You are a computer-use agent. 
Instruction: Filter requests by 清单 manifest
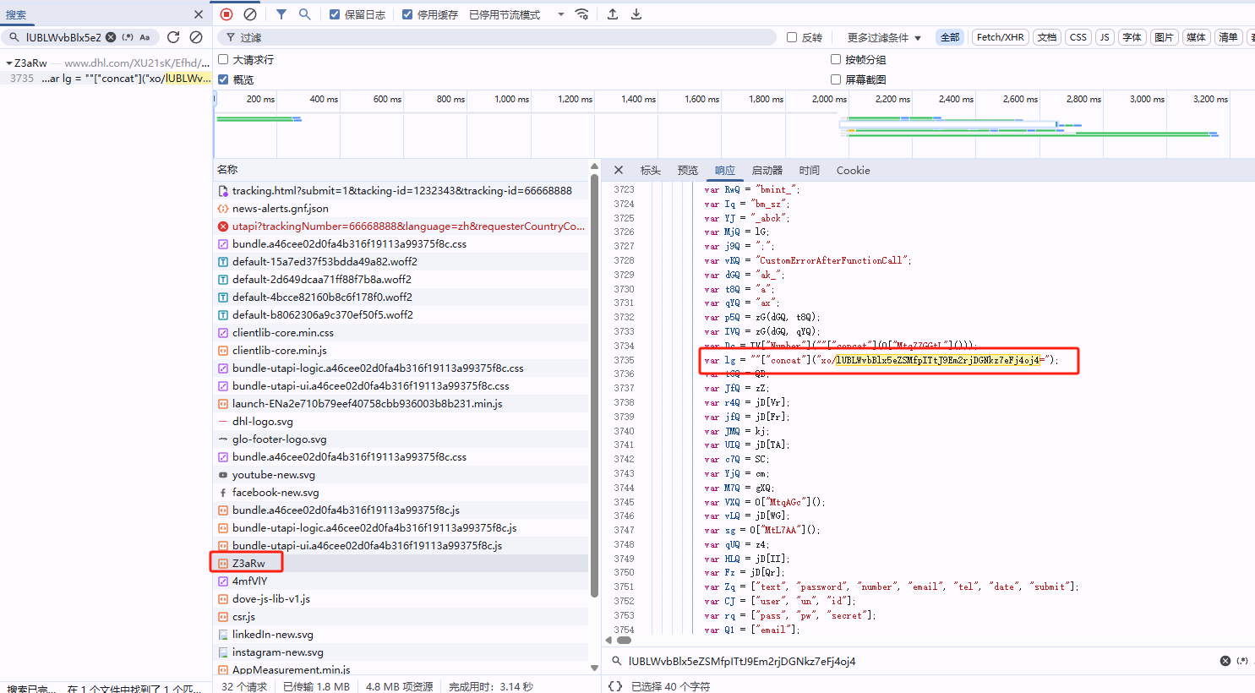tap(1228, 37)
